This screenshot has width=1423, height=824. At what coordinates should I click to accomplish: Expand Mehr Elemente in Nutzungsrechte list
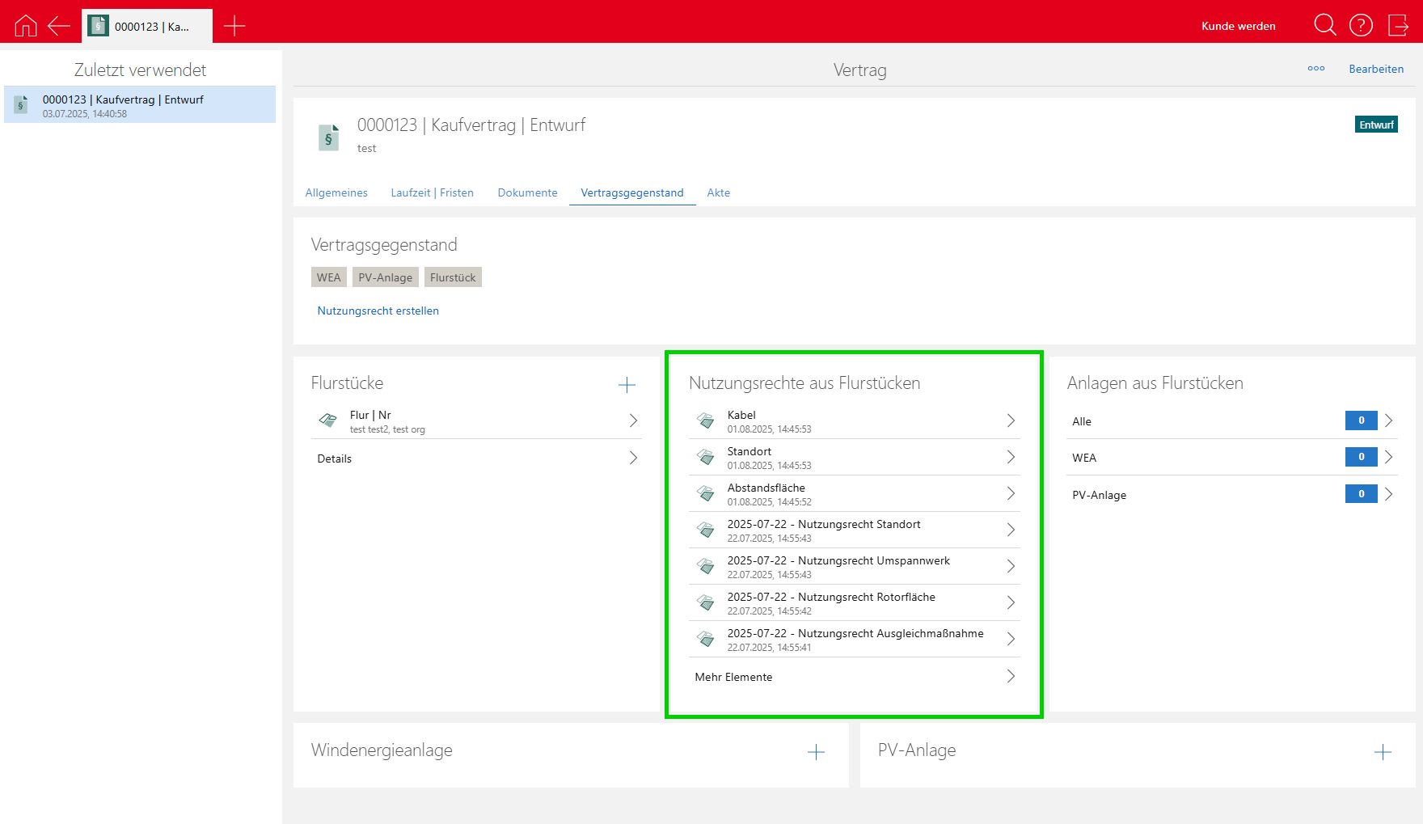(854, 677)
